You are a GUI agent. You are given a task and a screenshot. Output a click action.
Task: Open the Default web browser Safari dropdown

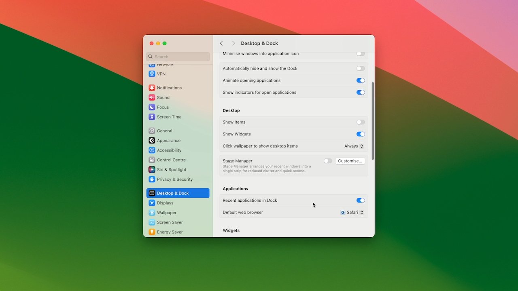coord(352,212)
